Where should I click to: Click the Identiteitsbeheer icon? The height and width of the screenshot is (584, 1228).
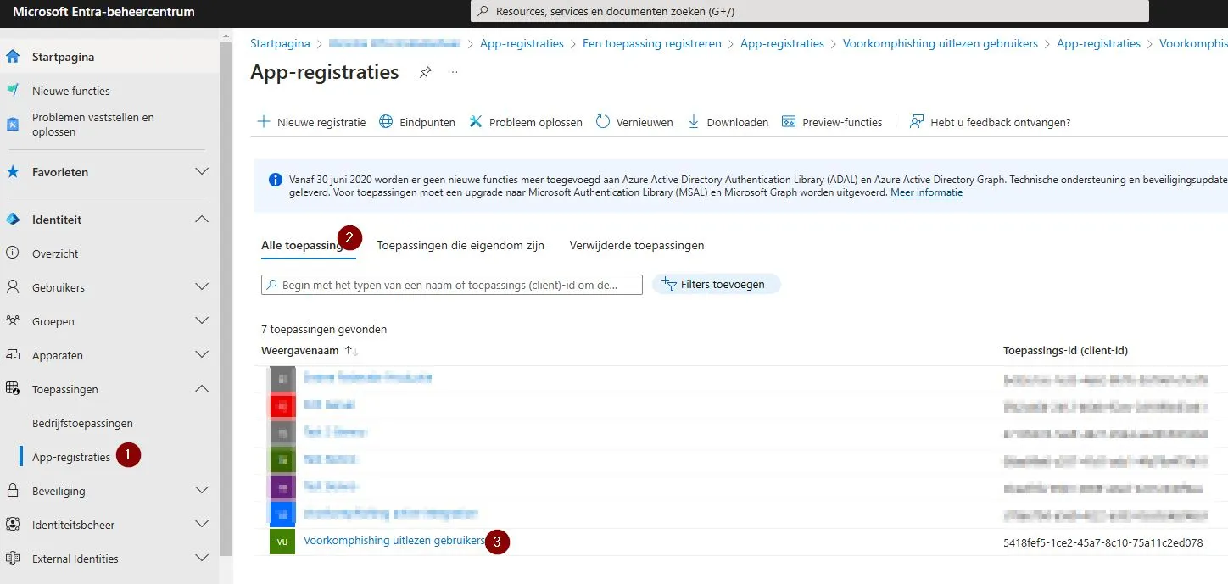13,525
